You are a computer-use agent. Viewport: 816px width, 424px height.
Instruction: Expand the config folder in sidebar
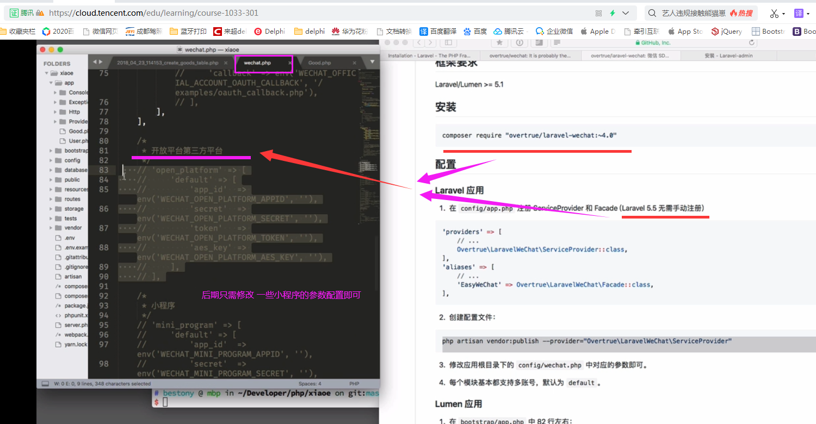52,160
